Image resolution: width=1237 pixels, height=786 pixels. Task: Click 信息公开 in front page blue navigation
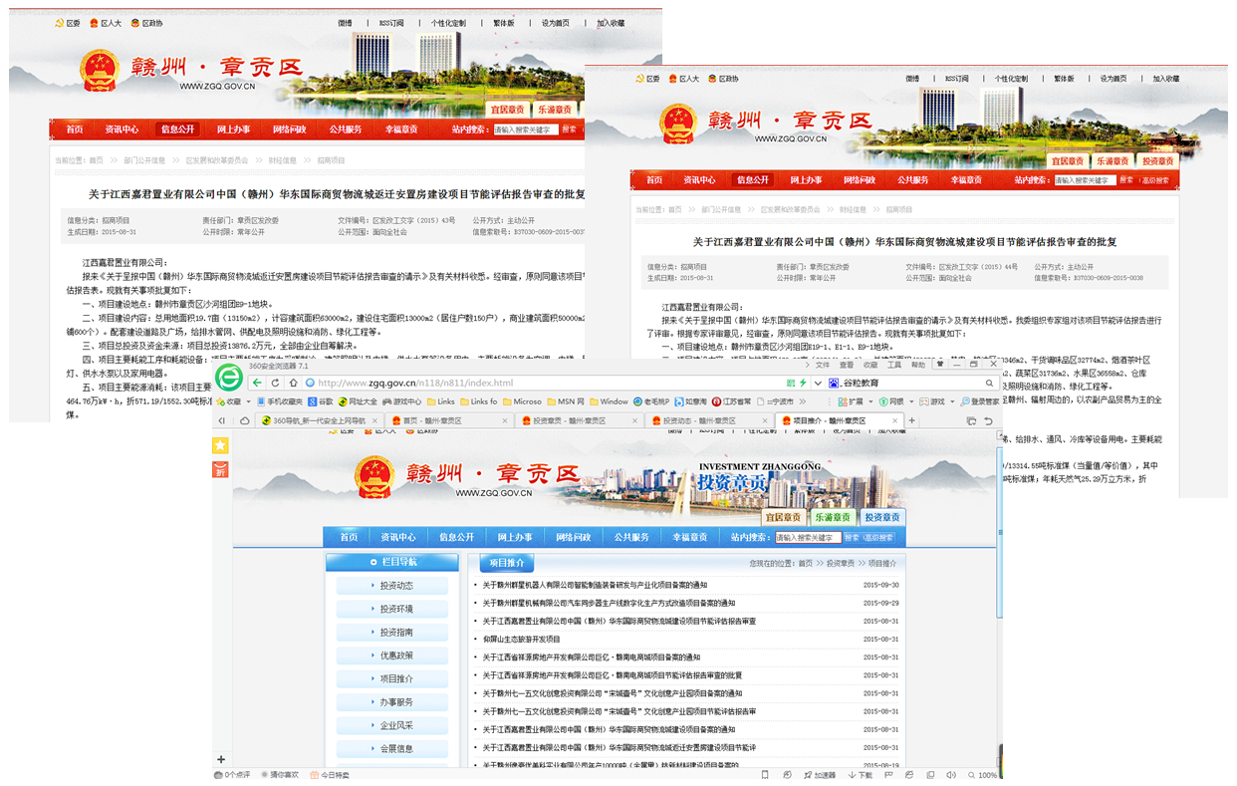point(458,537)
